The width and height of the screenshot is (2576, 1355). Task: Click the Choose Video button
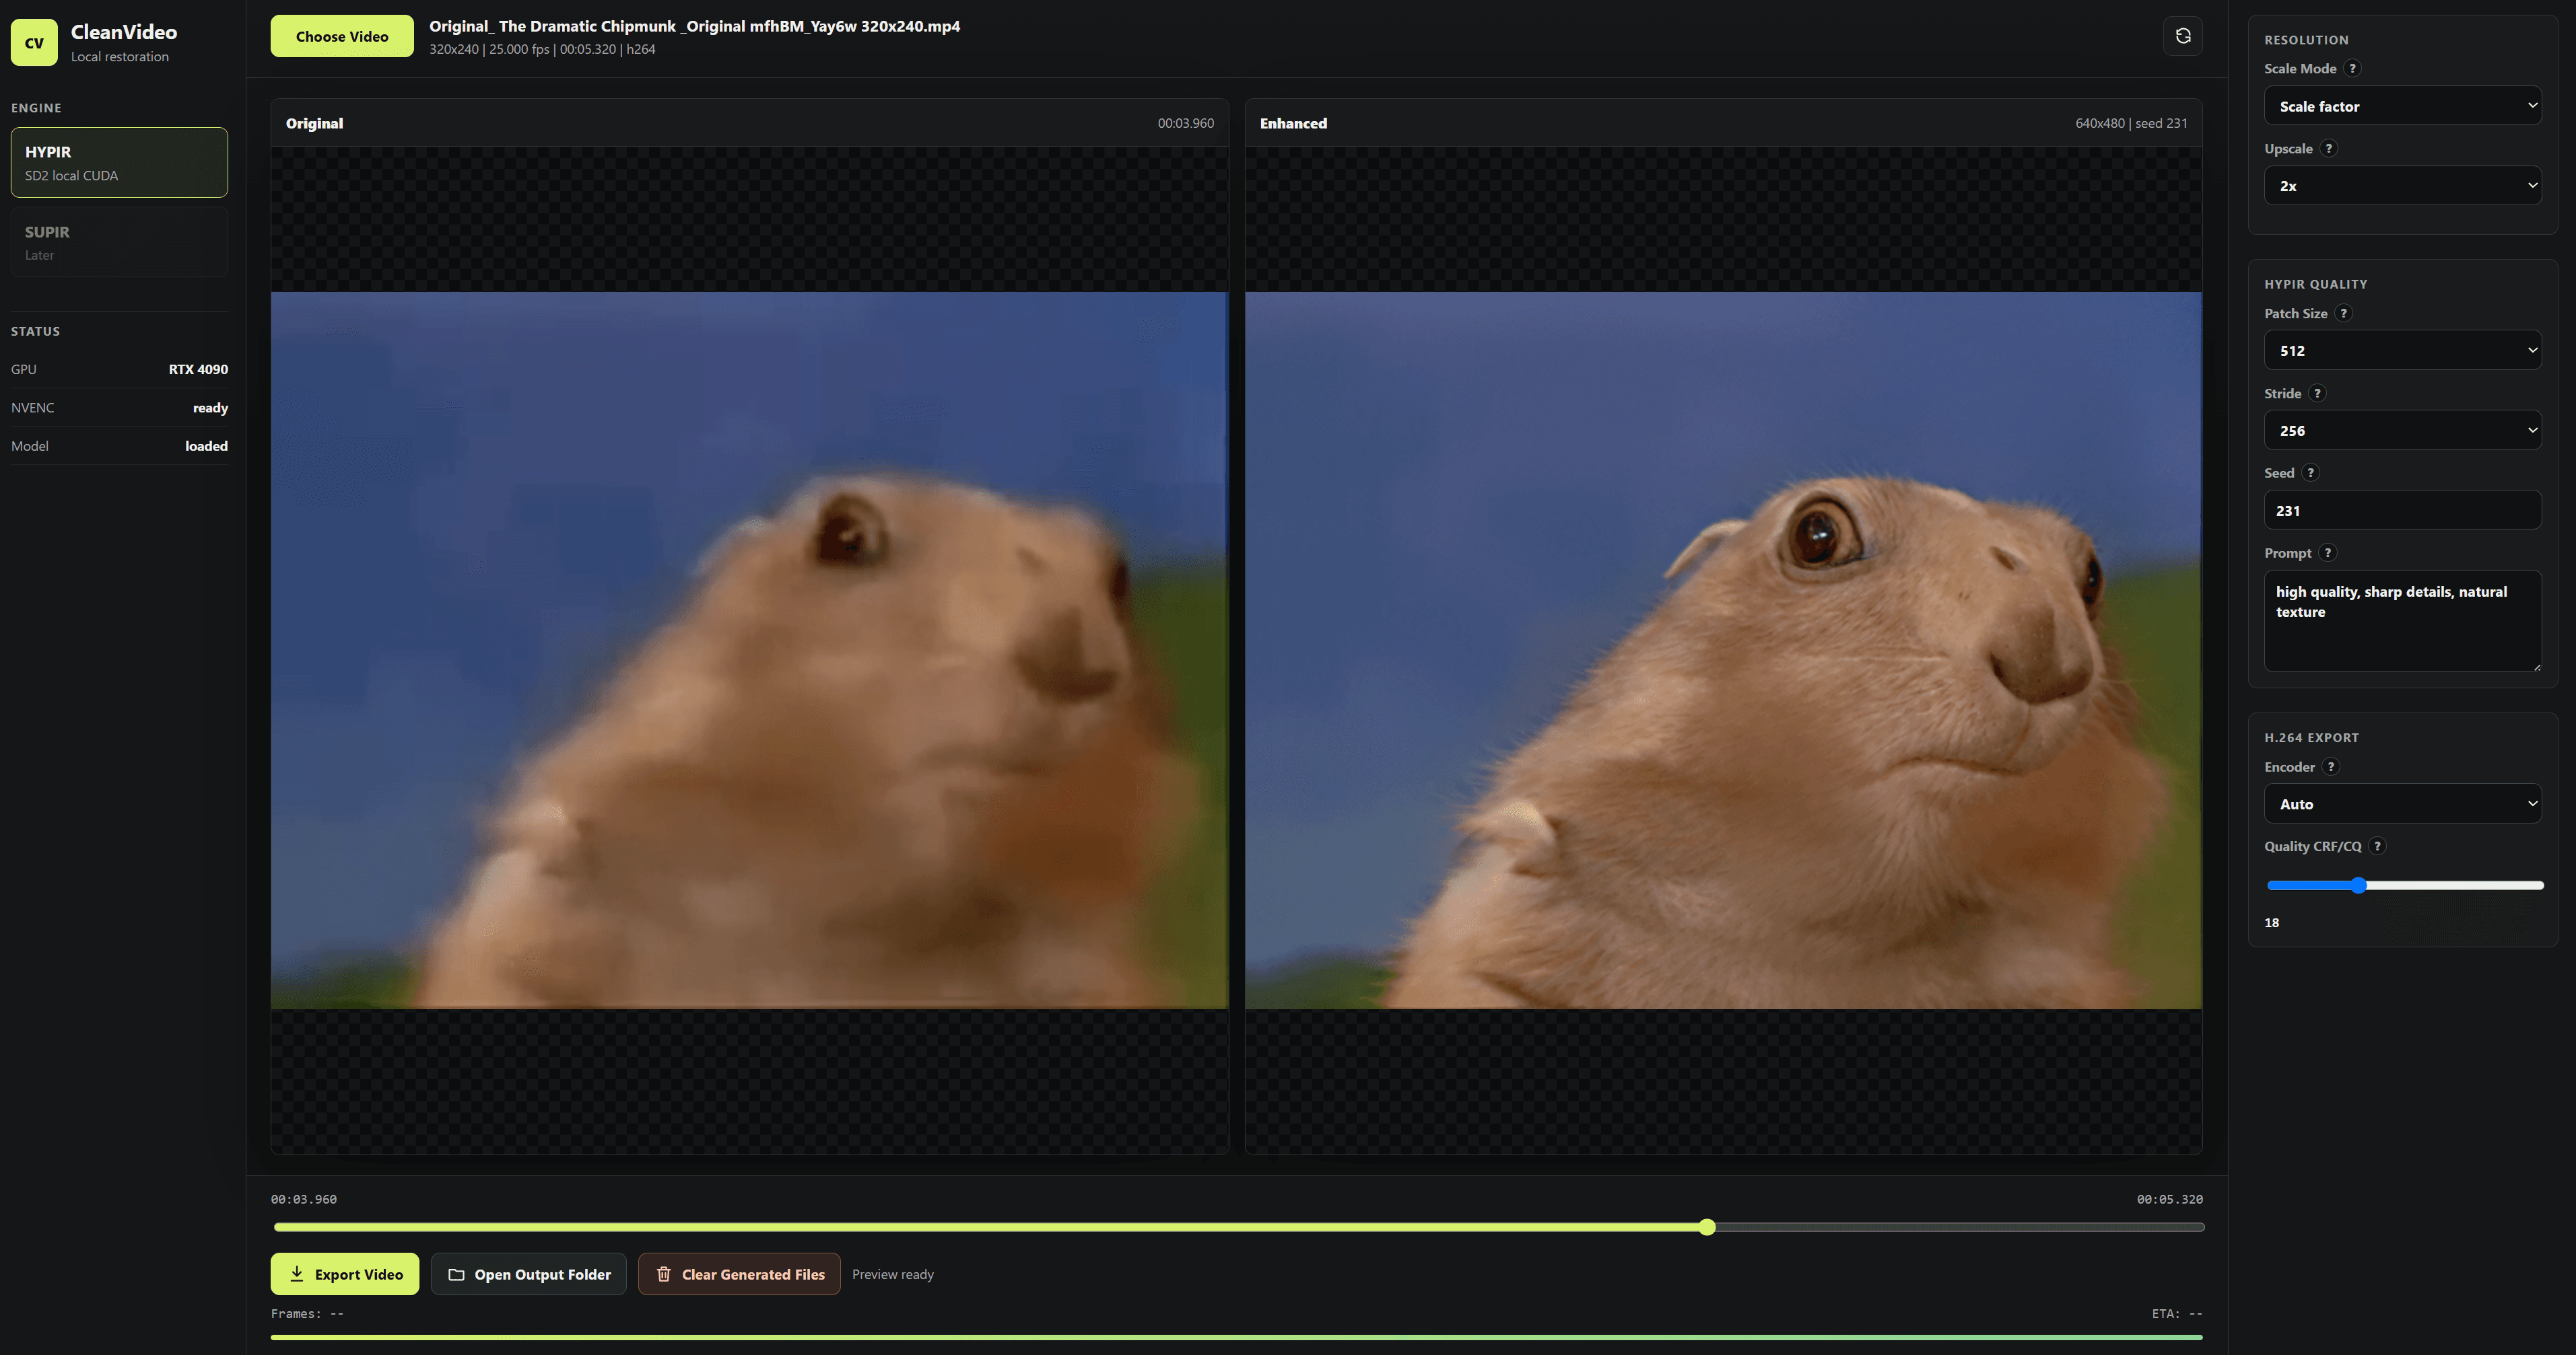(342, 36)
